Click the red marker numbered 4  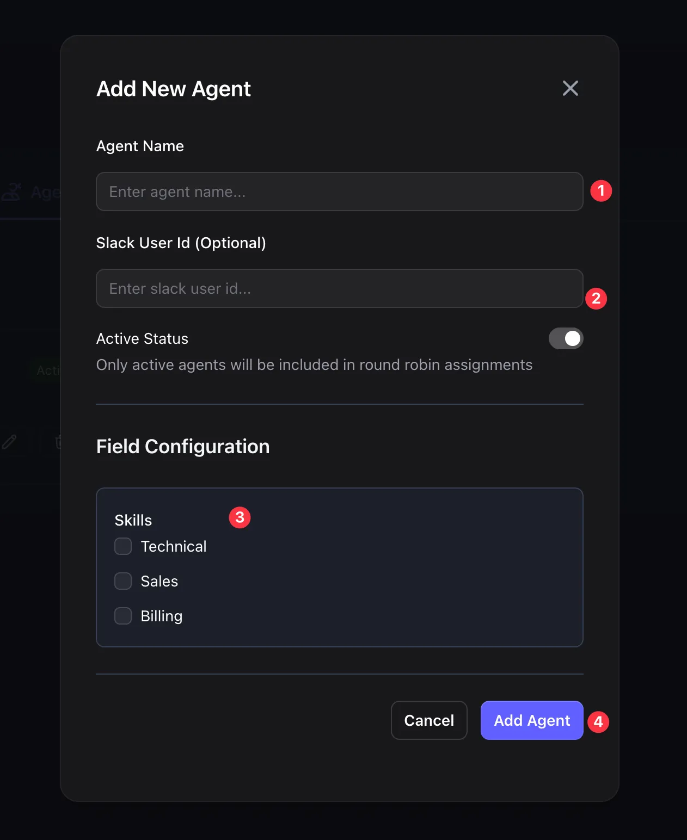(598, 721)
